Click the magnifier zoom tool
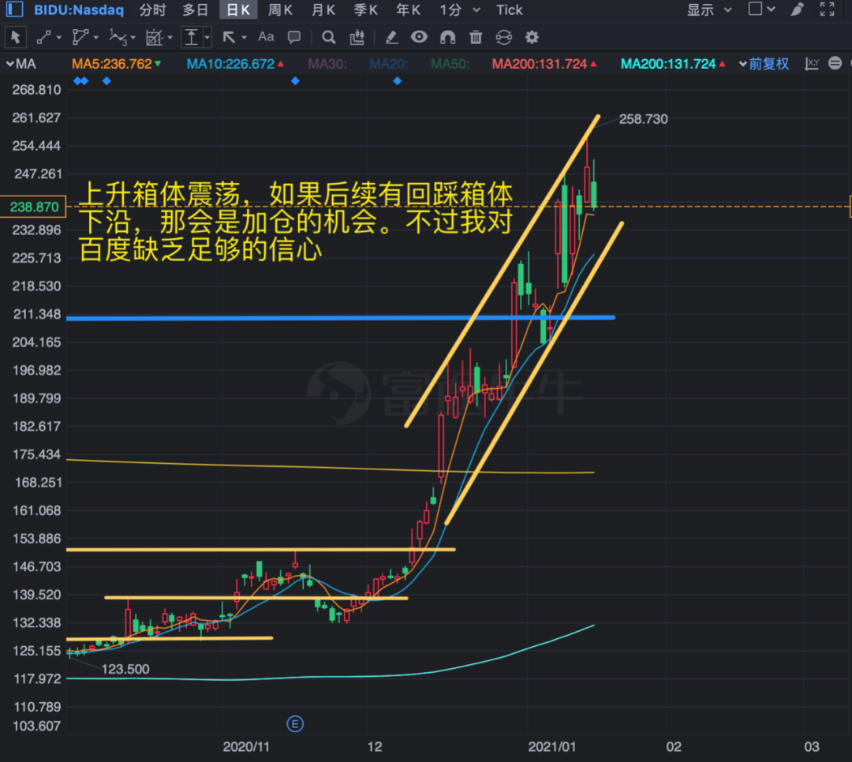852x762 pixels. pos(328,37)
